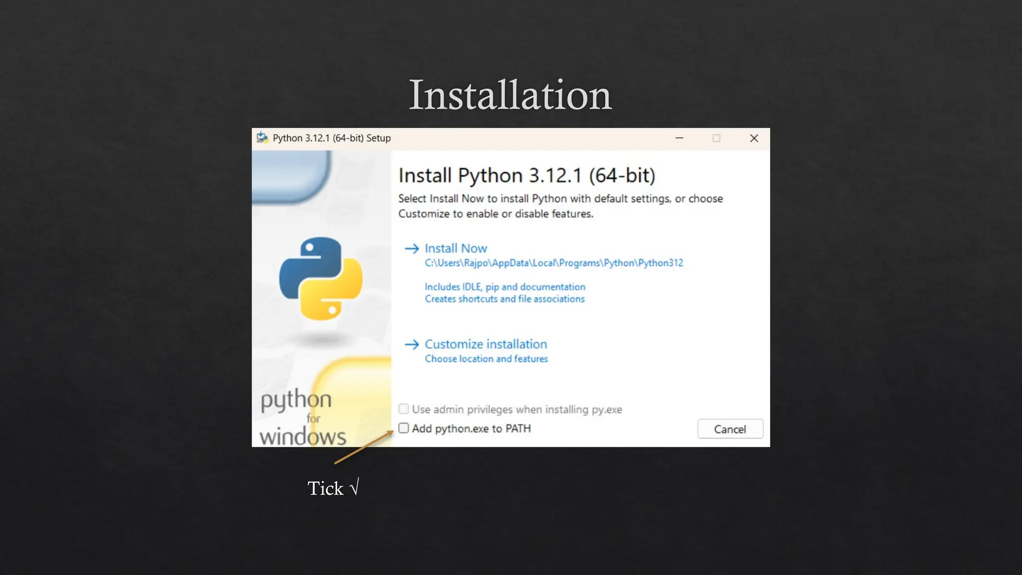
Task: Click the arrow icon beside Customize installation
Action: 412,344
